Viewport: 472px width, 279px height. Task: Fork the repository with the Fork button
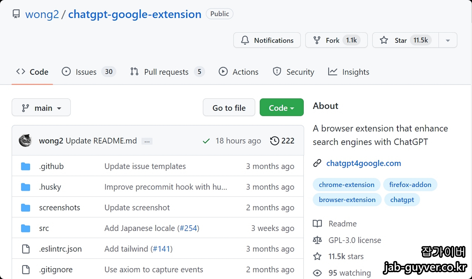336,40
